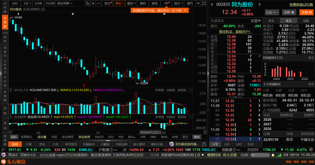Open the 复权 adjustment dropdown
This screenshot has height=165, width=315.
[x=119, y=3]
